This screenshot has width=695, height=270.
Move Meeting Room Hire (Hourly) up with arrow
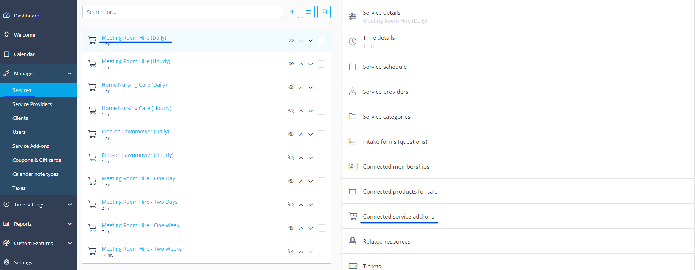click(x=301, y=64)
